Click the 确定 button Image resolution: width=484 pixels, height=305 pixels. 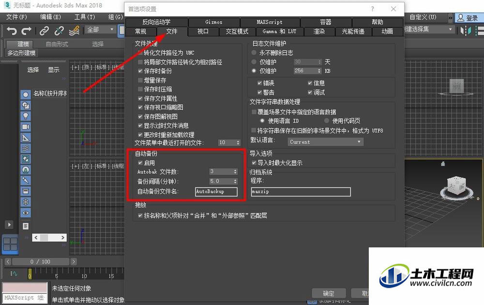coord(329,293)
